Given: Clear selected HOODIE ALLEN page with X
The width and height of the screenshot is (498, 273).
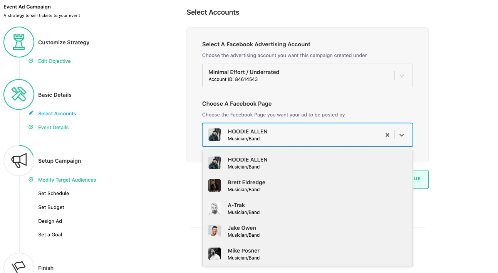Looking at the screenshot, I should coord(387,135).
